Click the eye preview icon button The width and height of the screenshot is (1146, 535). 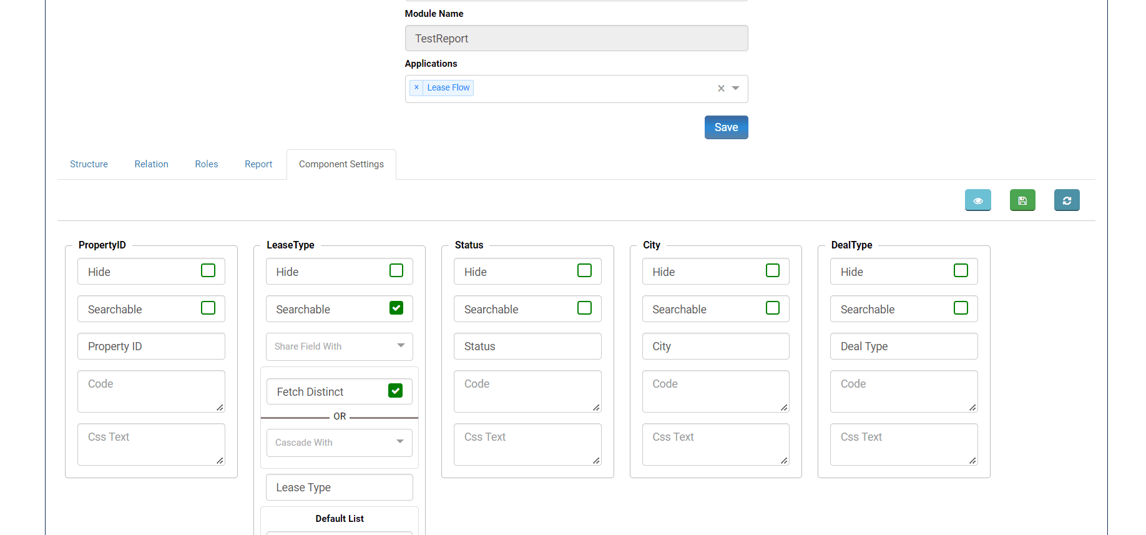(977, 200)
